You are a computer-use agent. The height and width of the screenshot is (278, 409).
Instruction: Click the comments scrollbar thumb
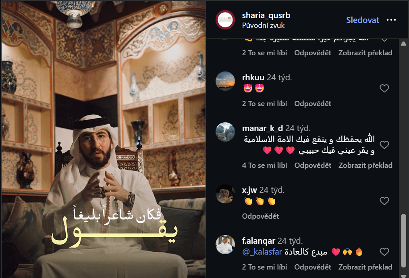403,240
